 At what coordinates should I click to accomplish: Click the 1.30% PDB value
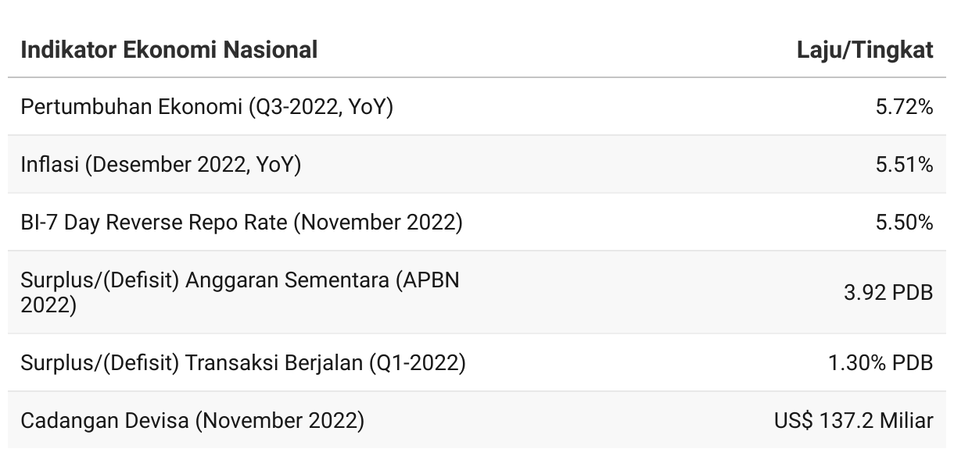(880, 363)
